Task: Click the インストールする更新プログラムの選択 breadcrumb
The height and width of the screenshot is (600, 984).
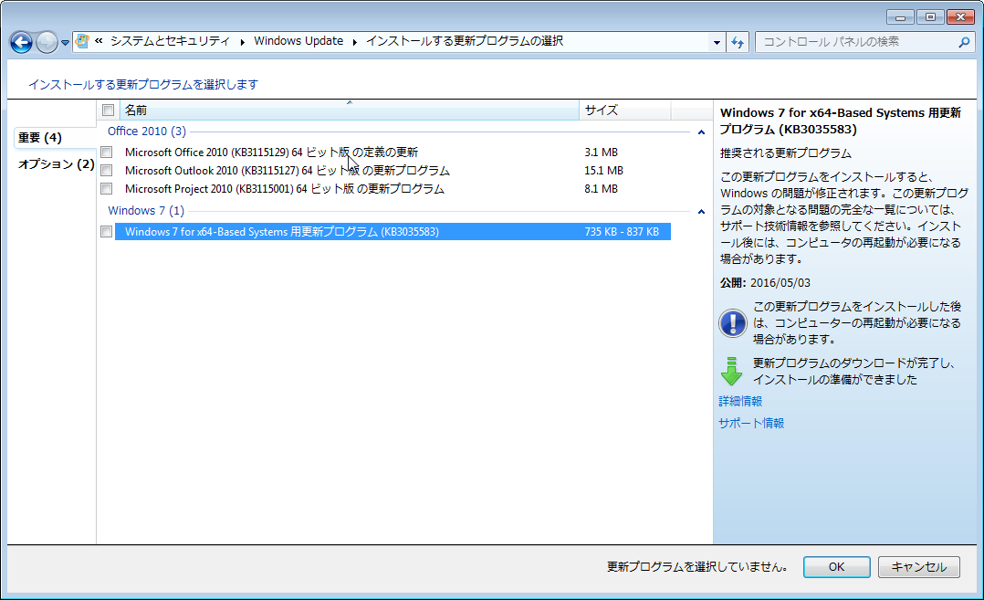Action: click(465, 41)
